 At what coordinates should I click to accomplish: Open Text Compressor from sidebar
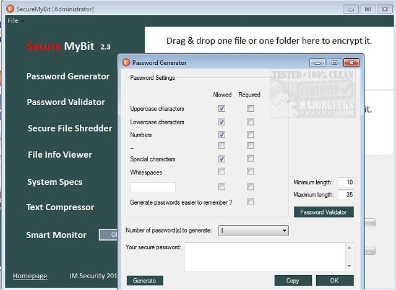click(60, 207)
